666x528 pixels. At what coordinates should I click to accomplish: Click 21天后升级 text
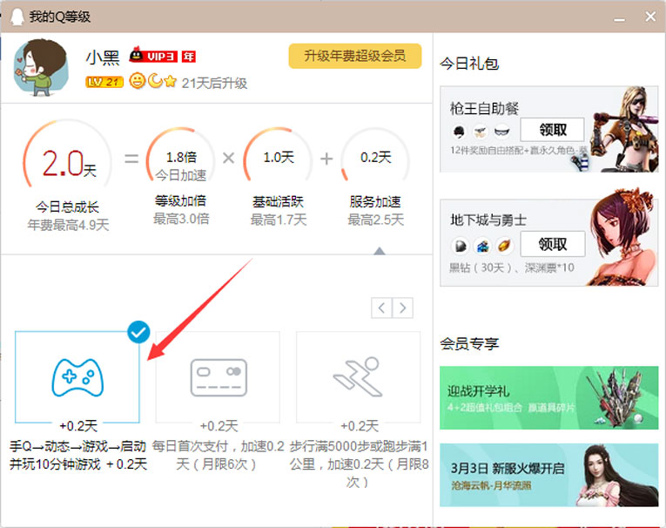[x=214, y=83]
